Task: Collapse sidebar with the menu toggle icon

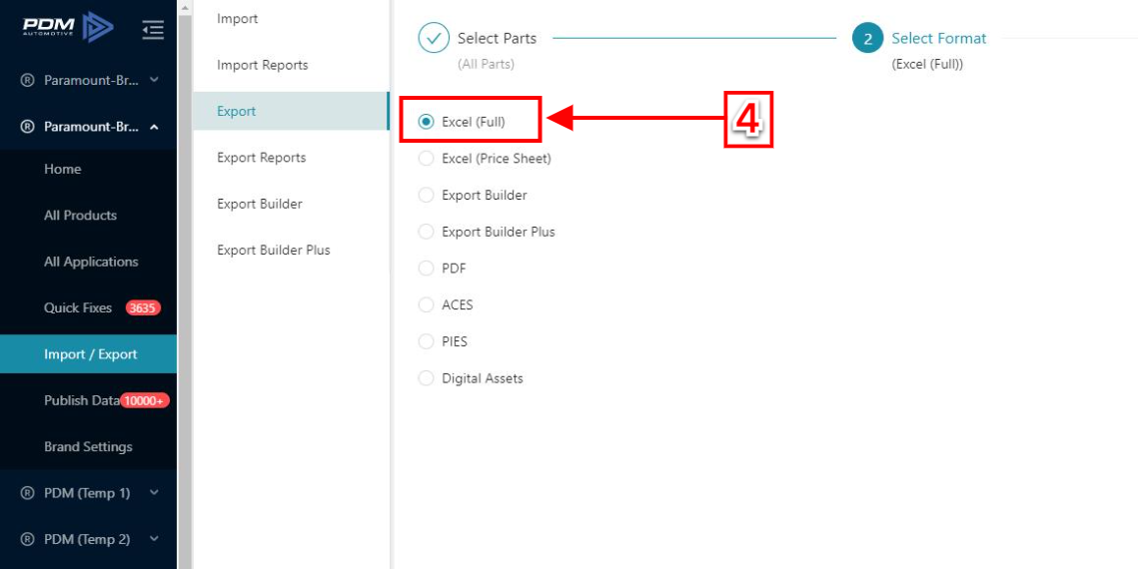Action: tap(153, 30)
